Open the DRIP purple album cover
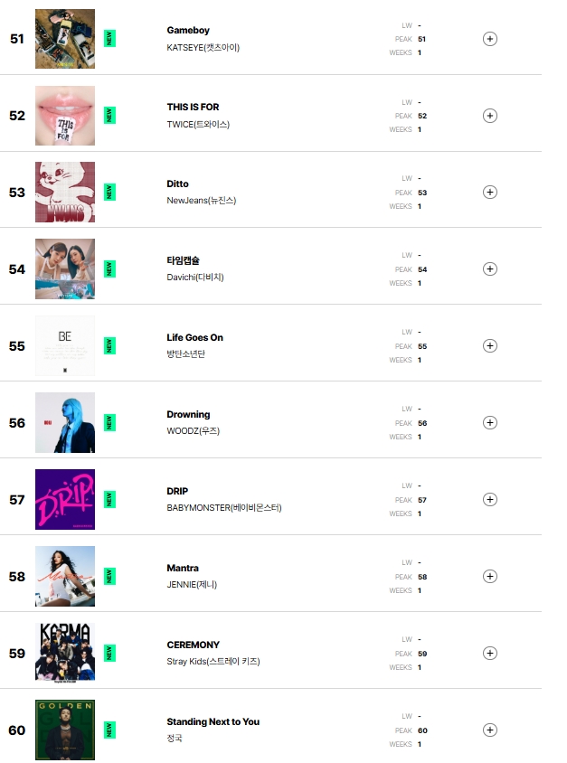 [65, 500]
